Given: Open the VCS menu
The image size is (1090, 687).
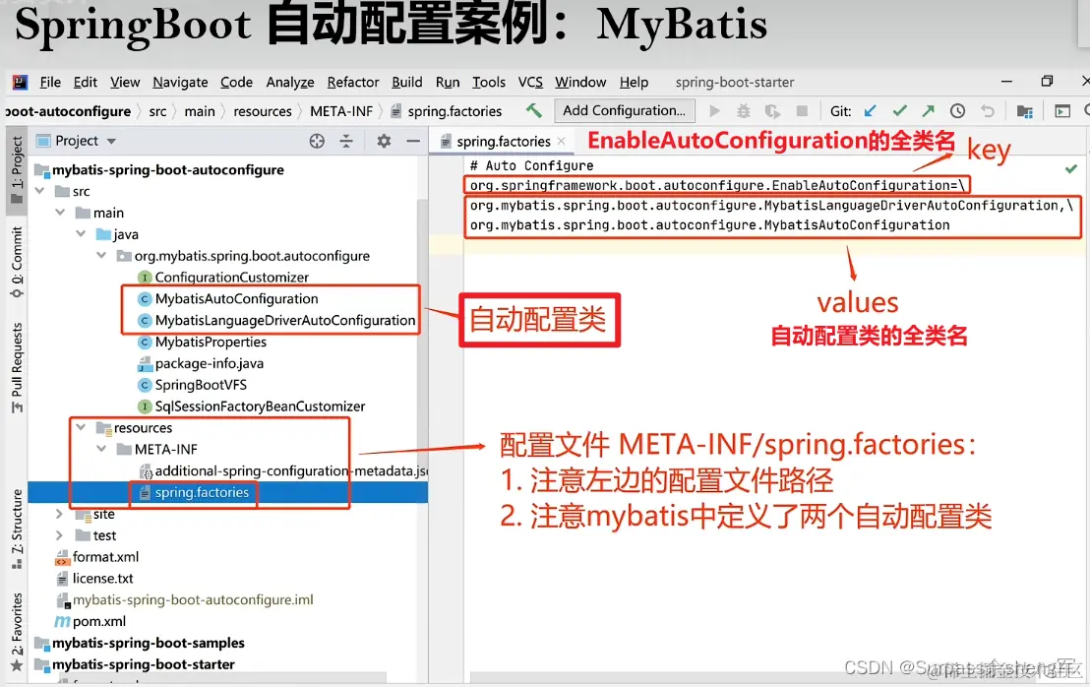Looking at the screenshot, I should click(530, 82).
